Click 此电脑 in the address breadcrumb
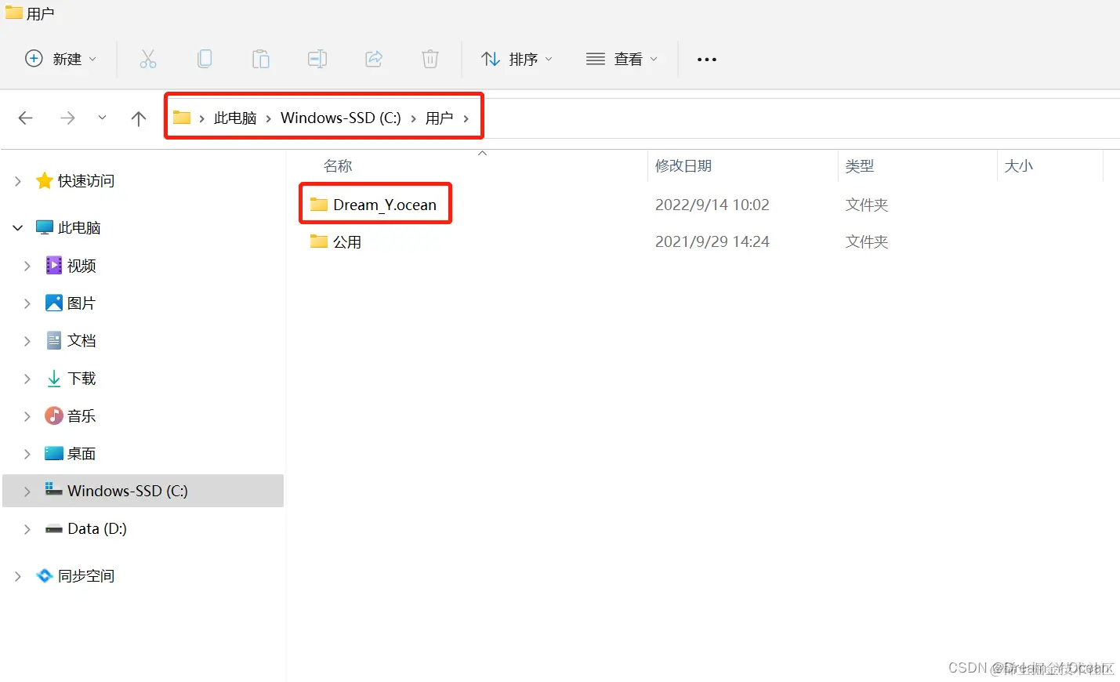 [235, 118]
